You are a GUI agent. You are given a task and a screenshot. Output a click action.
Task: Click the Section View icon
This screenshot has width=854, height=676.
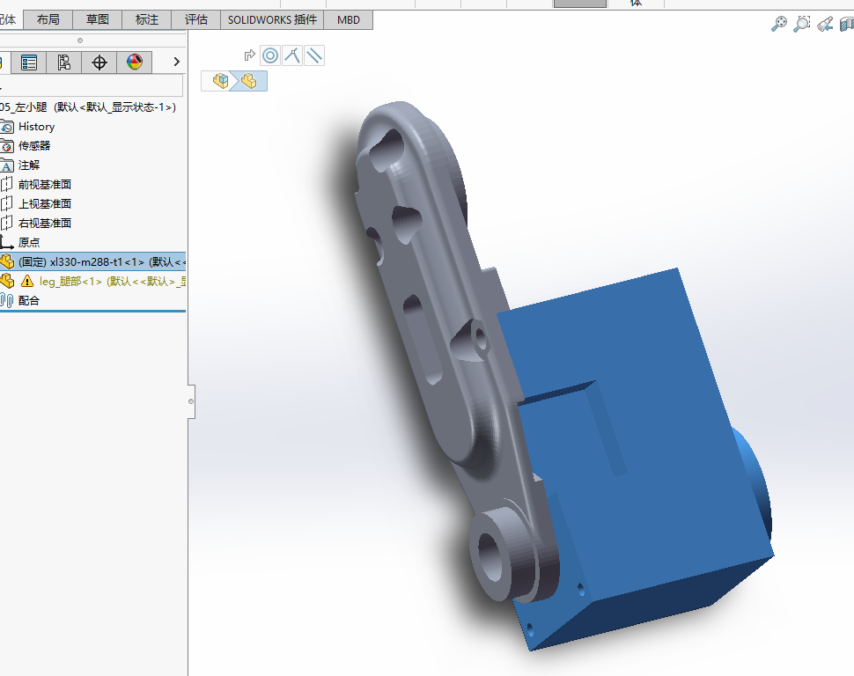click(x=847, y=24)
